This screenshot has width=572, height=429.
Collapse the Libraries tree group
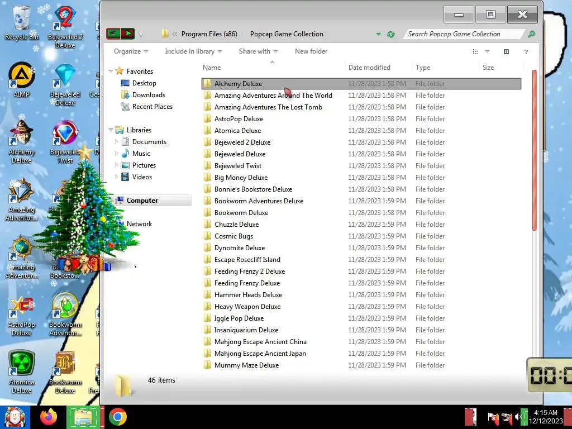111,130
